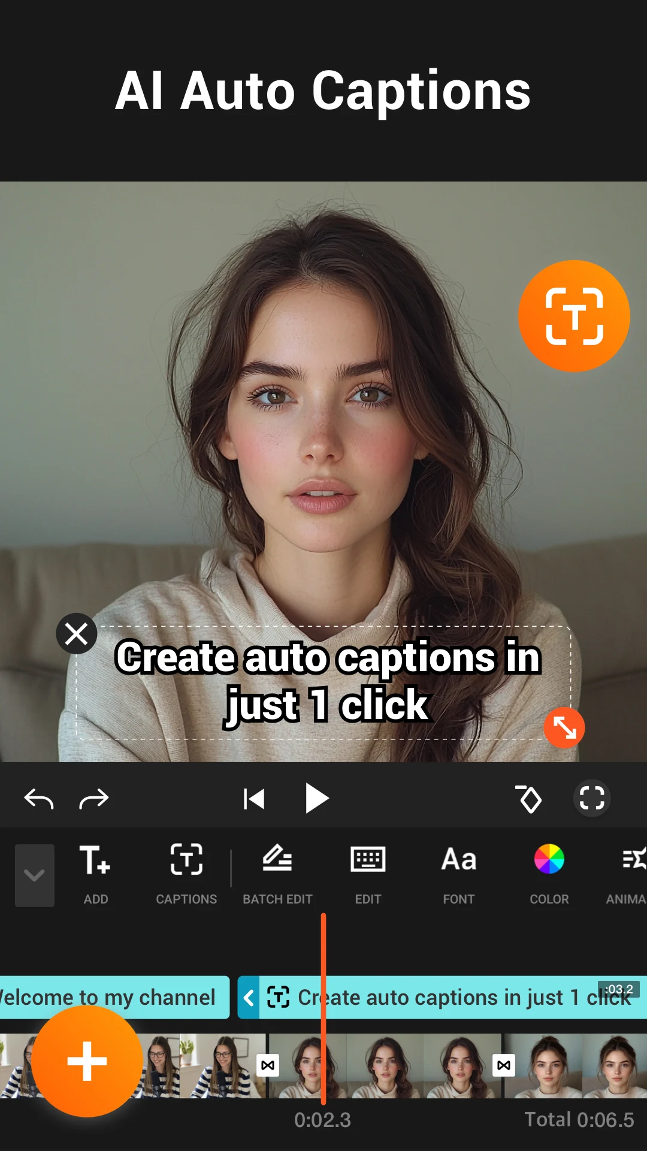Open BATCH EDIT for captions
Viewport: 647px width, 1151px height.
pyautogui.click(x=277, y=874)
